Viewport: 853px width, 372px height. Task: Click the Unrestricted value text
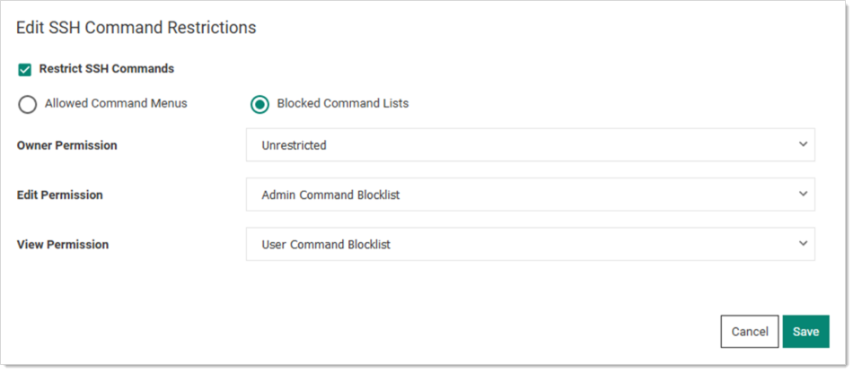pos(294,145)
